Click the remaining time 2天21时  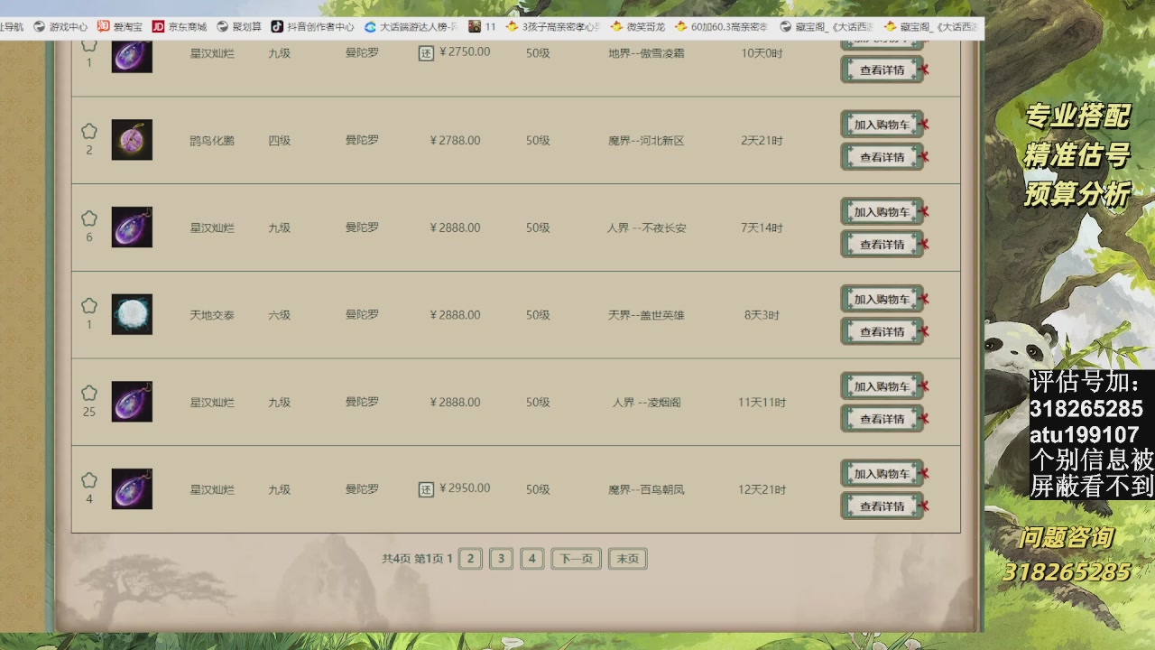pos(762,141)
